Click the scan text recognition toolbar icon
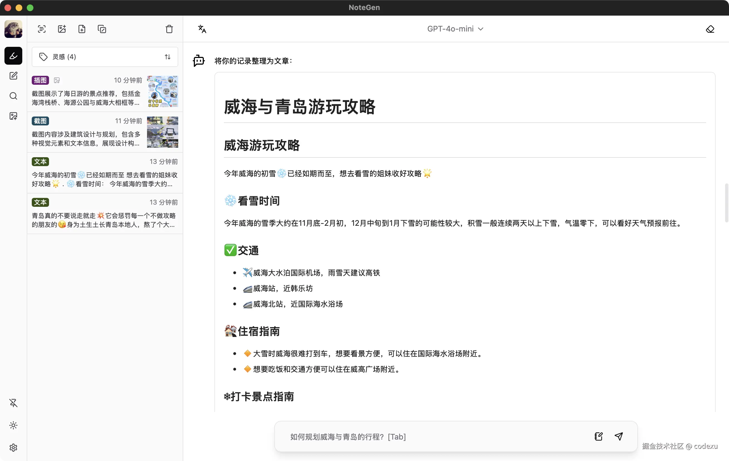 coord(41,29)
